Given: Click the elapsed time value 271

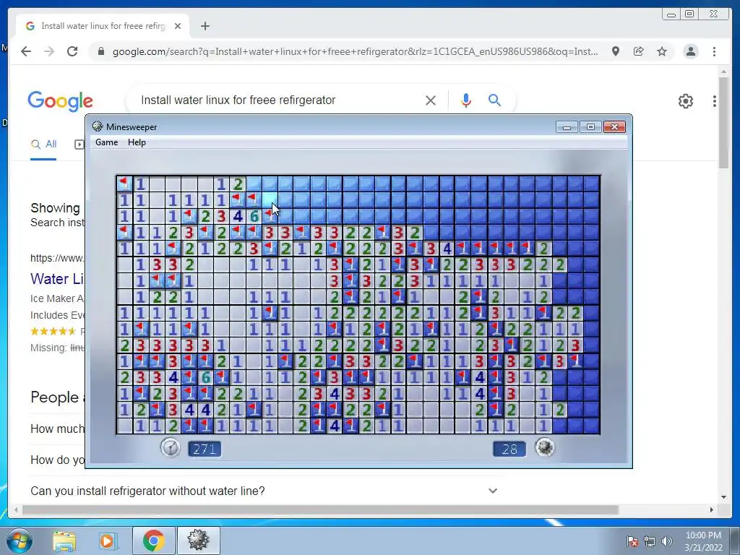Looking at the screenshot, I should click(205, 449).
